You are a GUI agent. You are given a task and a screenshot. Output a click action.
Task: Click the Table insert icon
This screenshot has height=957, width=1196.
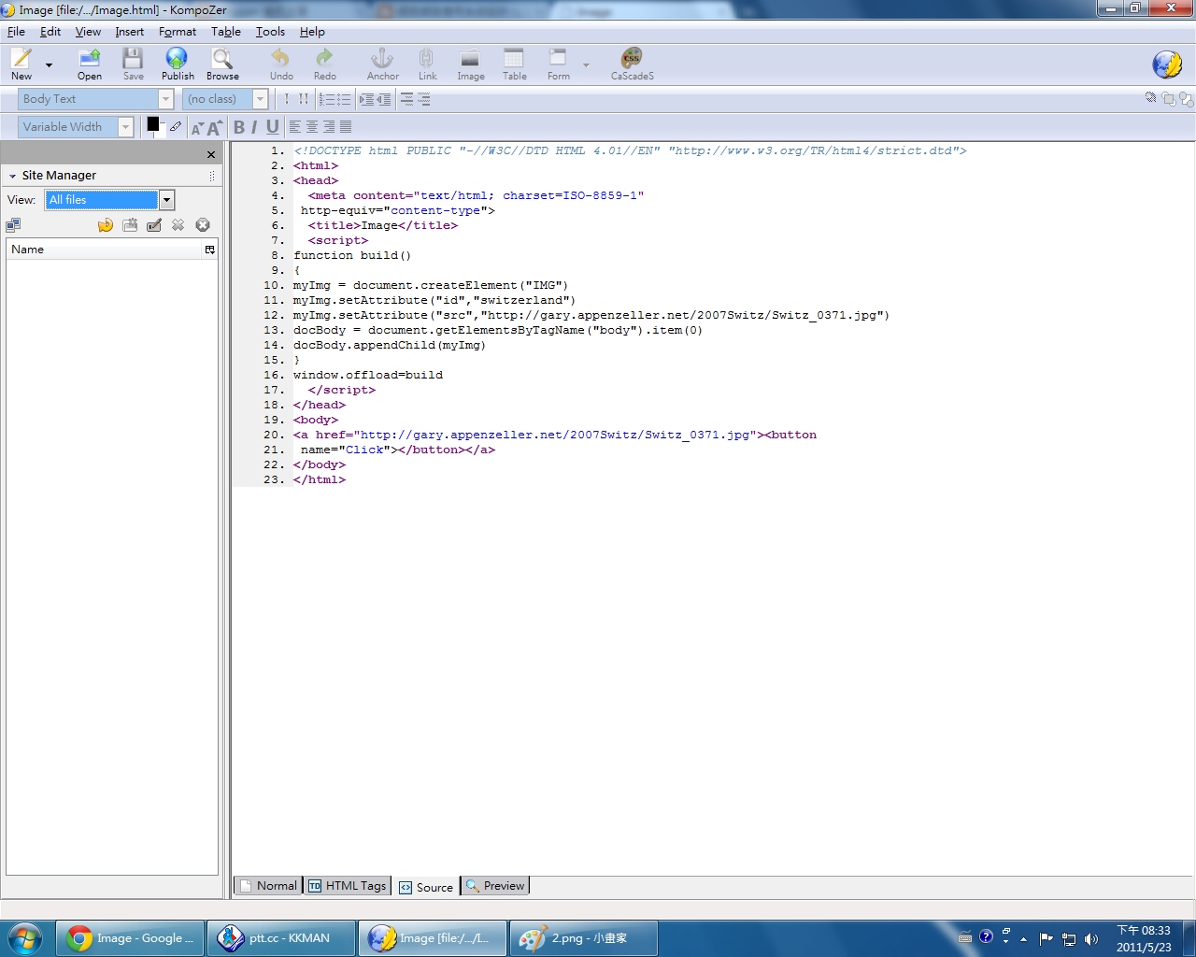[x=514, y=59]
